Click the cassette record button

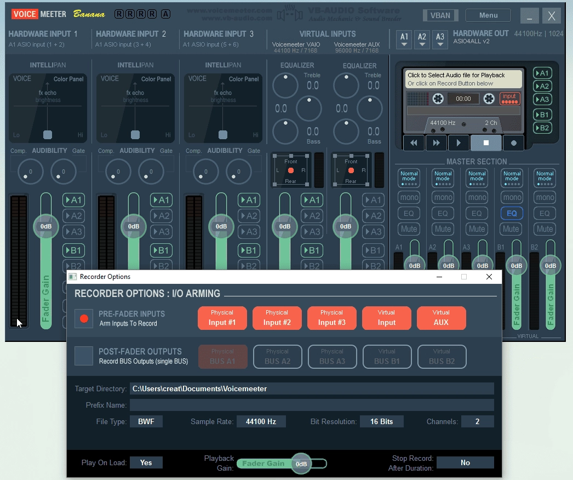[513, 143]
